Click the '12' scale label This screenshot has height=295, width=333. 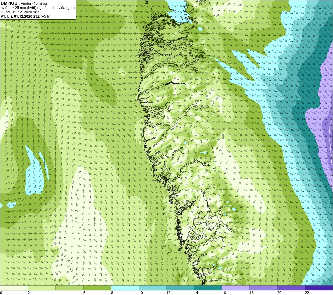point(168,293)
